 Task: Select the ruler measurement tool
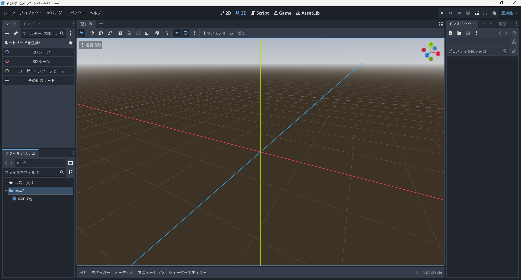pyautogui.click(x=147, y=33)
